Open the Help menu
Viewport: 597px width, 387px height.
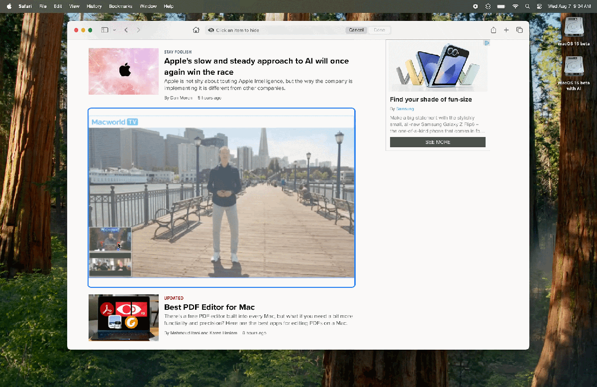click(169, 6)
